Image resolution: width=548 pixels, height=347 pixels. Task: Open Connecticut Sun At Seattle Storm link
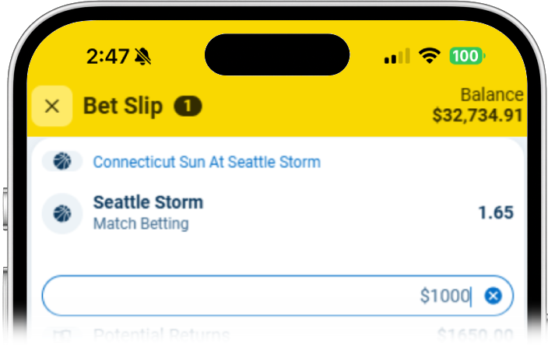tap(206, 162)
